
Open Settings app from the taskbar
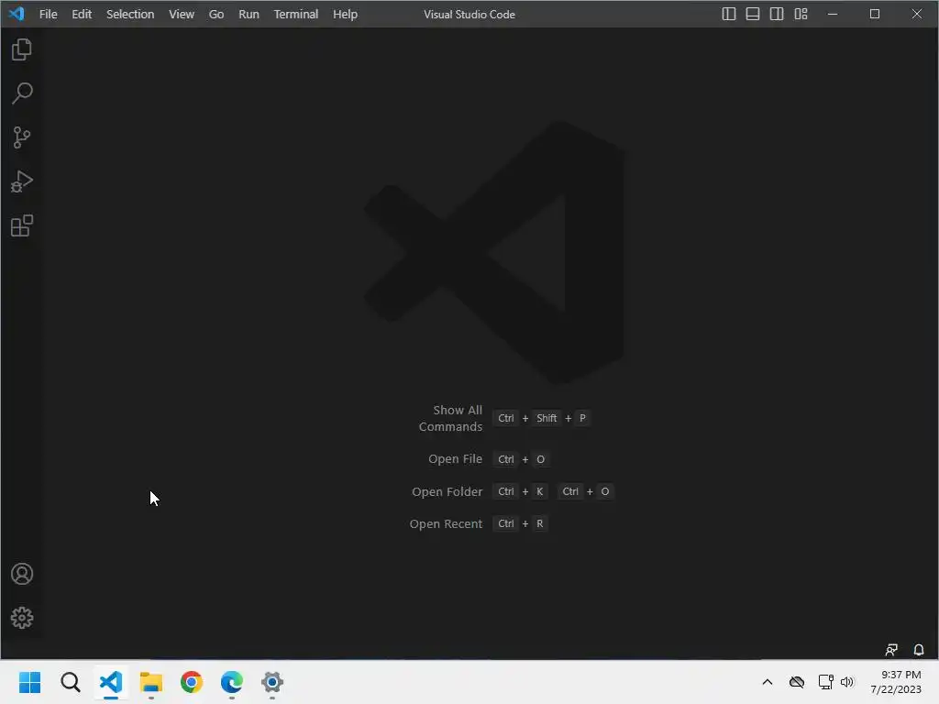(x=271, y=682)
